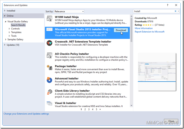Viewport: 184px width, 129px height.
Task: Open the search box history dropdown arrow
Action: pyautogui.click(x=178, y=11)
